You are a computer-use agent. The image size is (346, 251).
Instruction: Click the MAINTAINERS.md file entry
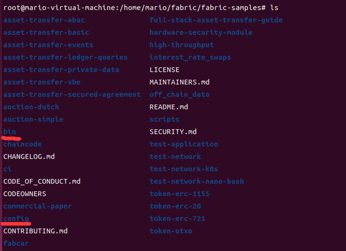click(179, 82)
